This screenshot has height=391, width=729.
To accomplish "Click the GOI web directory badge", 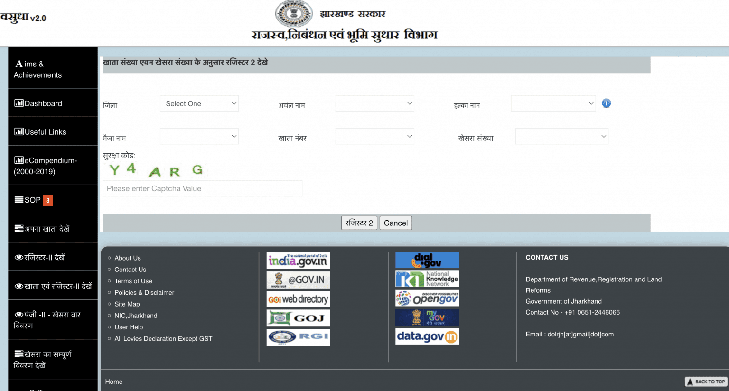I will point(298,298).
